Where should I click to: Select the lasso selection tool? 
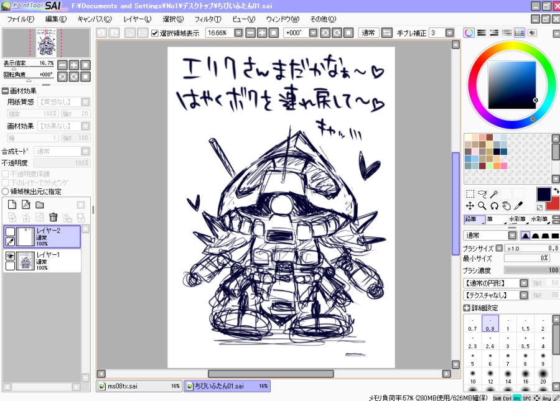point(482,194)
